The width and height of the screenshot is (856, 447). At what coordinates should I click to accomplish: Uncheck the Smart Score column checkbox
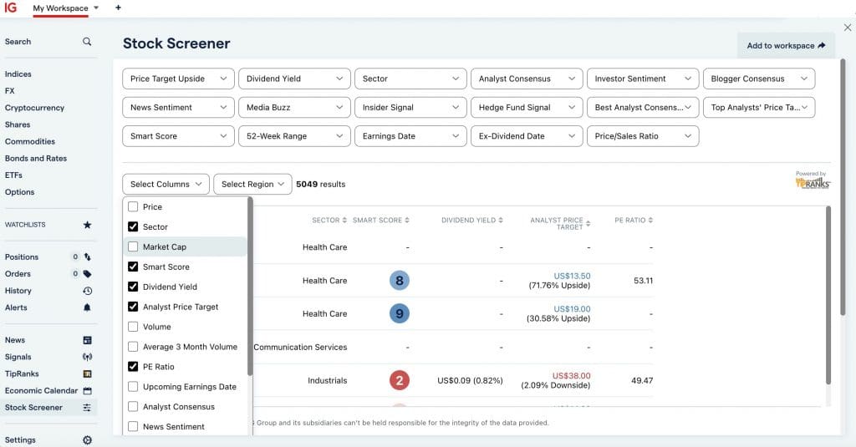click(133, 267)
